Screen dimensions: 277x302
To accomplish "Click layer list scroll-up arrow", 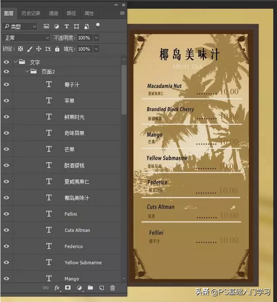I will pos(124,60).
